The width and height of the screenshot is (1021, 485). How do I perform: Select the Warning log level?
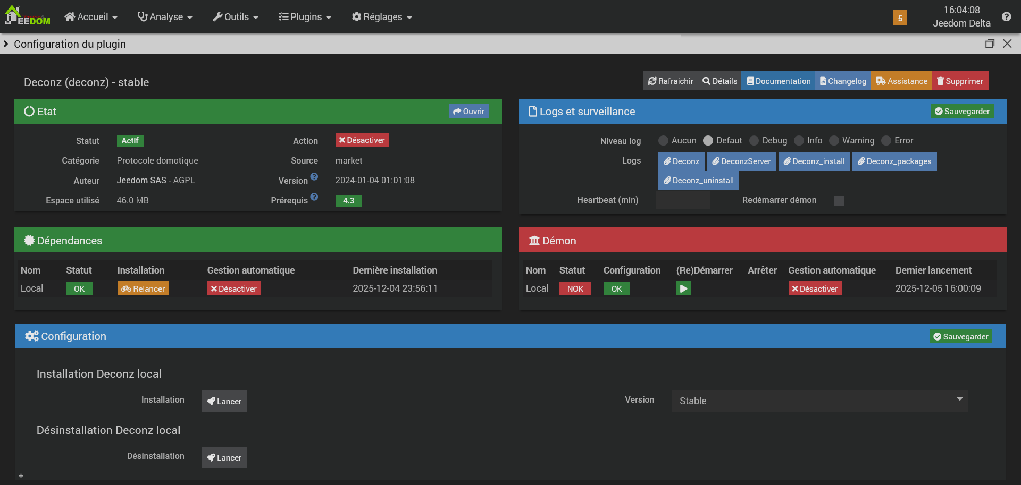click(834, 141)
